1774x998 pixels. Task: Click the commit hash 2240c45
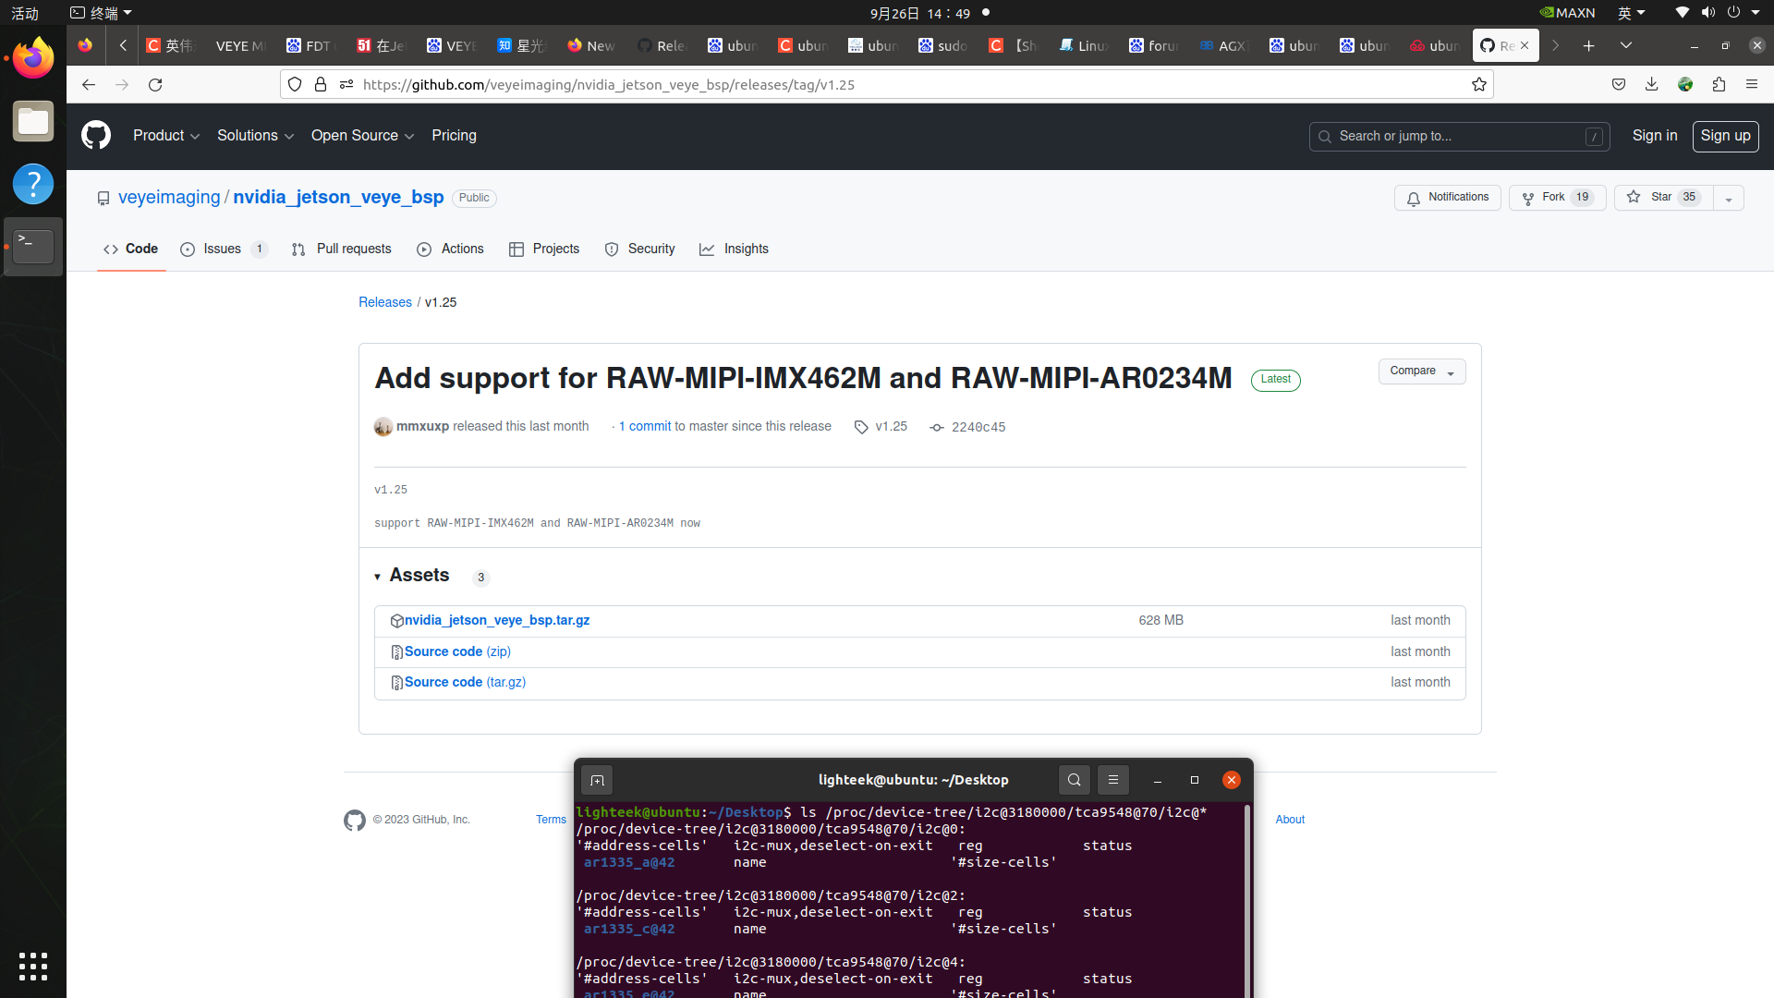(x=967, y=427)
